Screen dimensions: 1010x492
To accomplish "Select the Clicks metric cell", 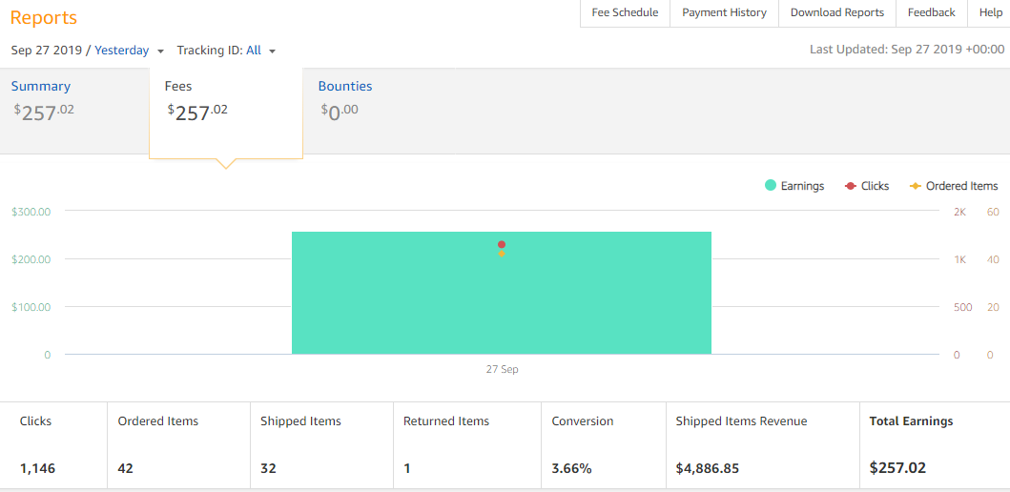I will 53,444.
